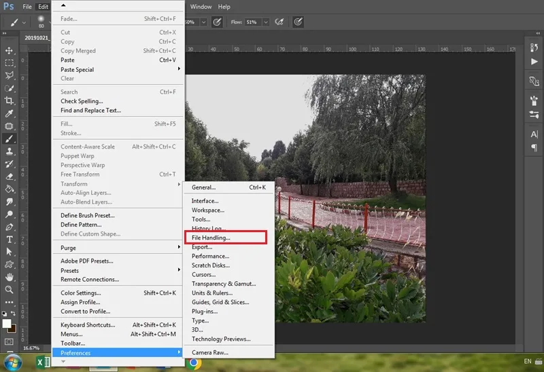The height and width of the screenshot is (372, 544).
Task: Select the Horizontal Type tool
Action: click(9, 240)
